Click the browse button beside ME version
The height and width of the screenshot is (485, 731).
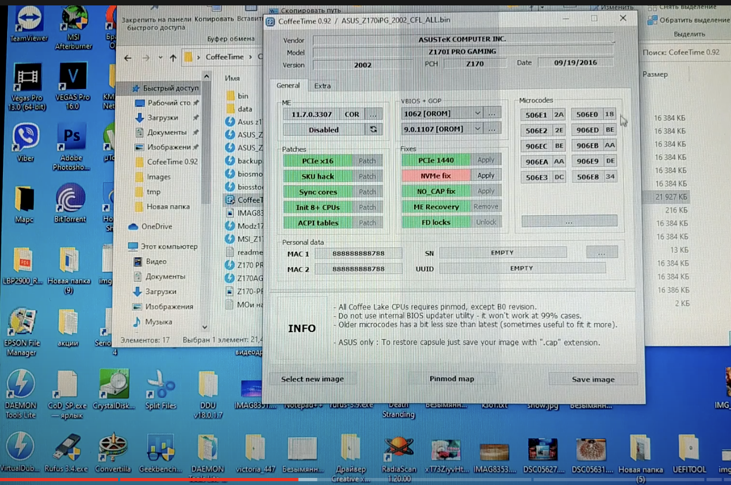pos(373,114)
